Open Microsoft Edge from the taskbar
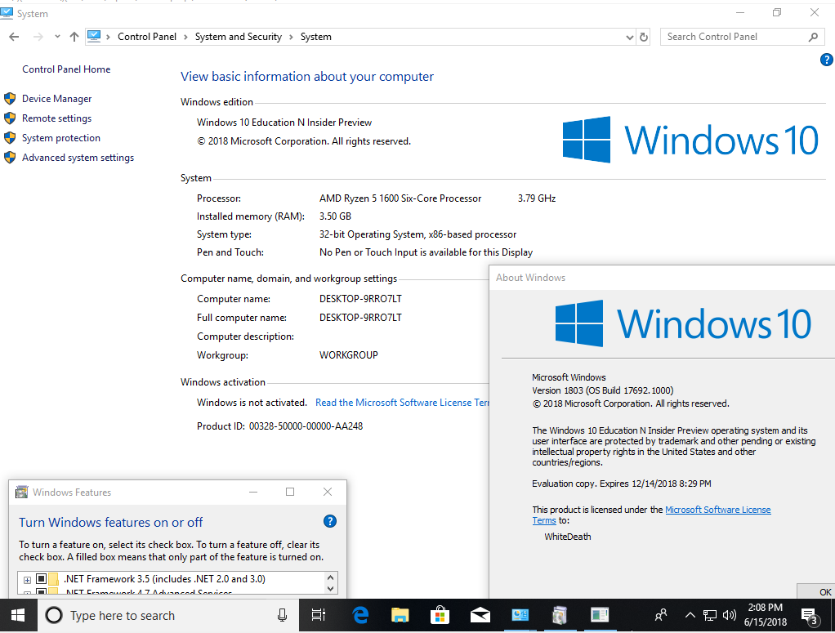The image size is (835, 633). pos(359,615)
